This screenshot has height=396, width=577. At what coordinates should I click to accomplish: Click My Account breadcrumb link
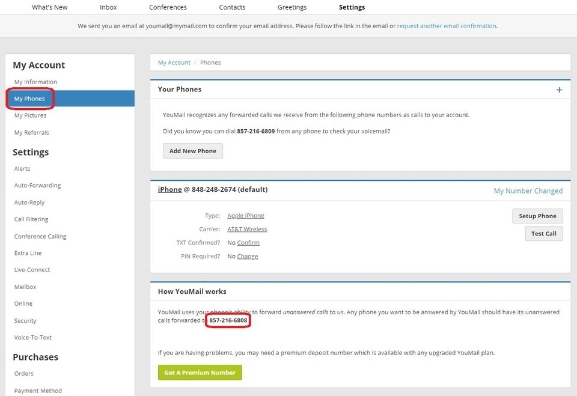174,62
